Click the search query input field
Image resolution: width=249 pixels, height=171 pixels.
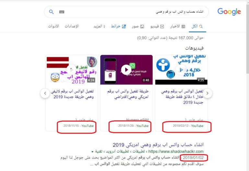(135, 12)
